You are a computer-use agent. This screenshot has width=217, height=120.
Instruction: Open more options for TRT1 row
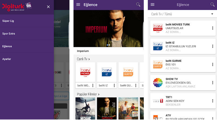(x=213, y=101)
